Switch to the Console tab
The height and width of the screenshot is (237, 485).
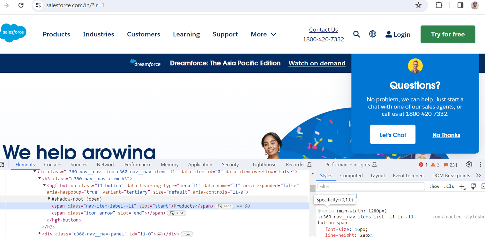pos(53,165)
